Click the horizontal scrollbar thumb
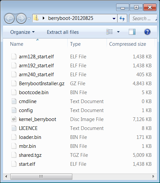This screenshot has width=160, height=183. coord(41,176)
